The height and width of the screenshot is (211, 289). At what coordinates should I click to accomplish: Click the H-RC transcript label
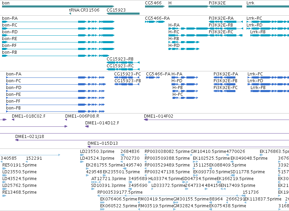(174, 32)
